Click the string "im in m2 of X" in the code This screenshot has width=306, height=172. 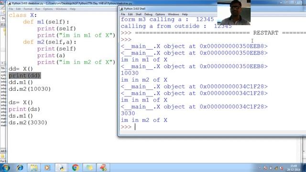pyautogui.click(x=86, y=62)
